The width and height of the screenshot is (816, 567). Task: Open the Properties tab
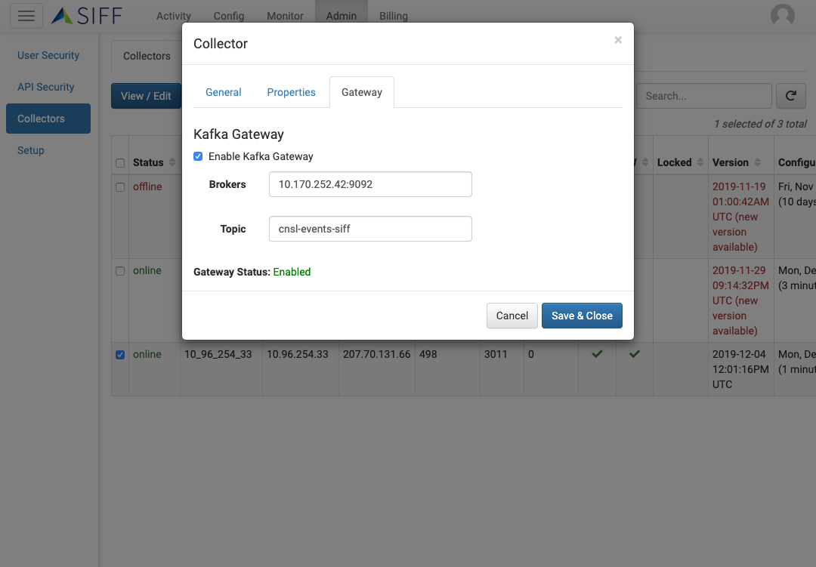[x=291, y=92]
